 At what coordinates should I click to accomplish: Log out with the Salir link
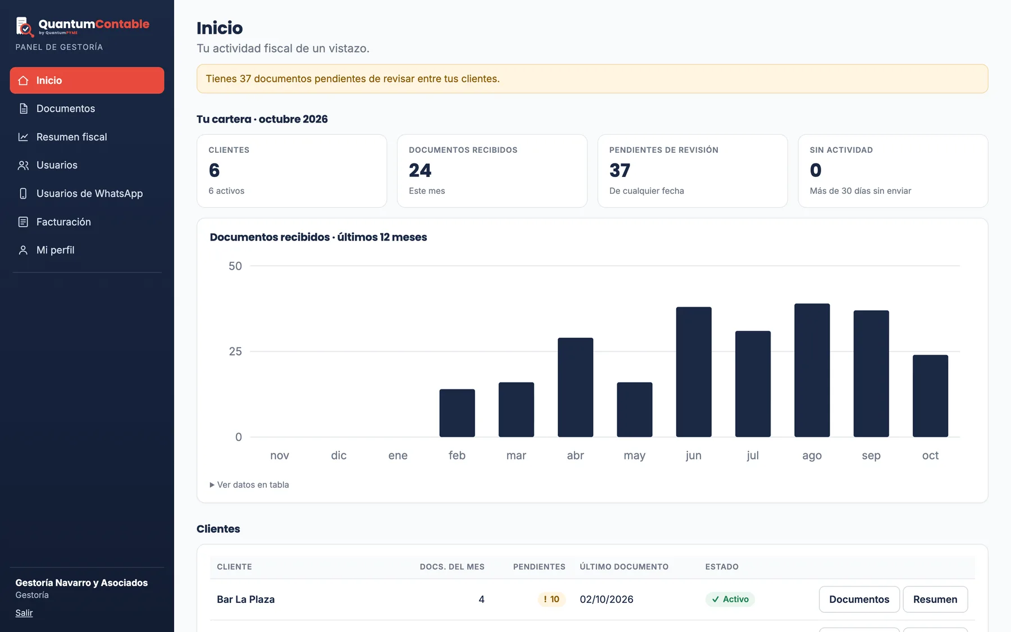[x=24, y=613]
